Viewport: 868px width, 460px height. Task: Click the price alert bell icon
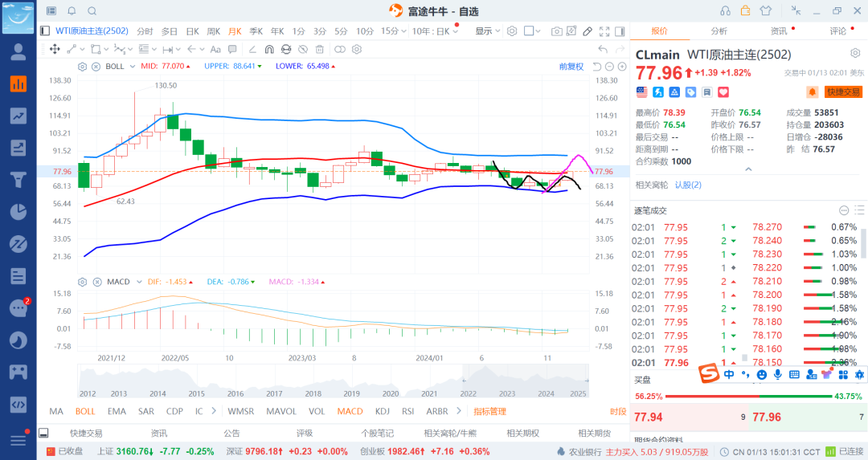point(813,92)
